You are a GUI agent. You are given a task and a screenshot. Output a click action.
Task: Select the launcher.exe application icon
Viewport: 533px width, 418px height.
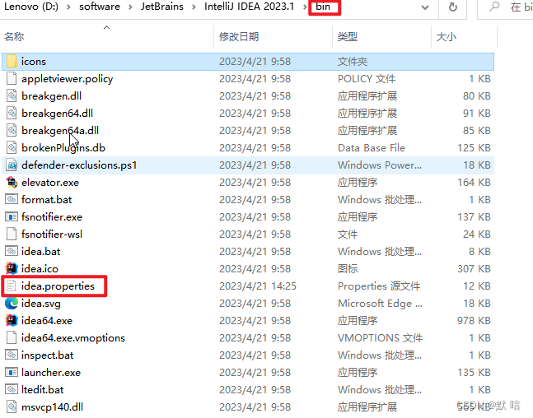[12, 373]
